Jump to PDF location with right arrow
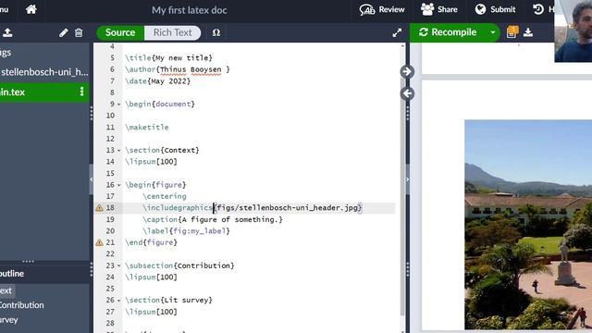The height and width of the screenshot is (333, 592). tap(407, 71)
